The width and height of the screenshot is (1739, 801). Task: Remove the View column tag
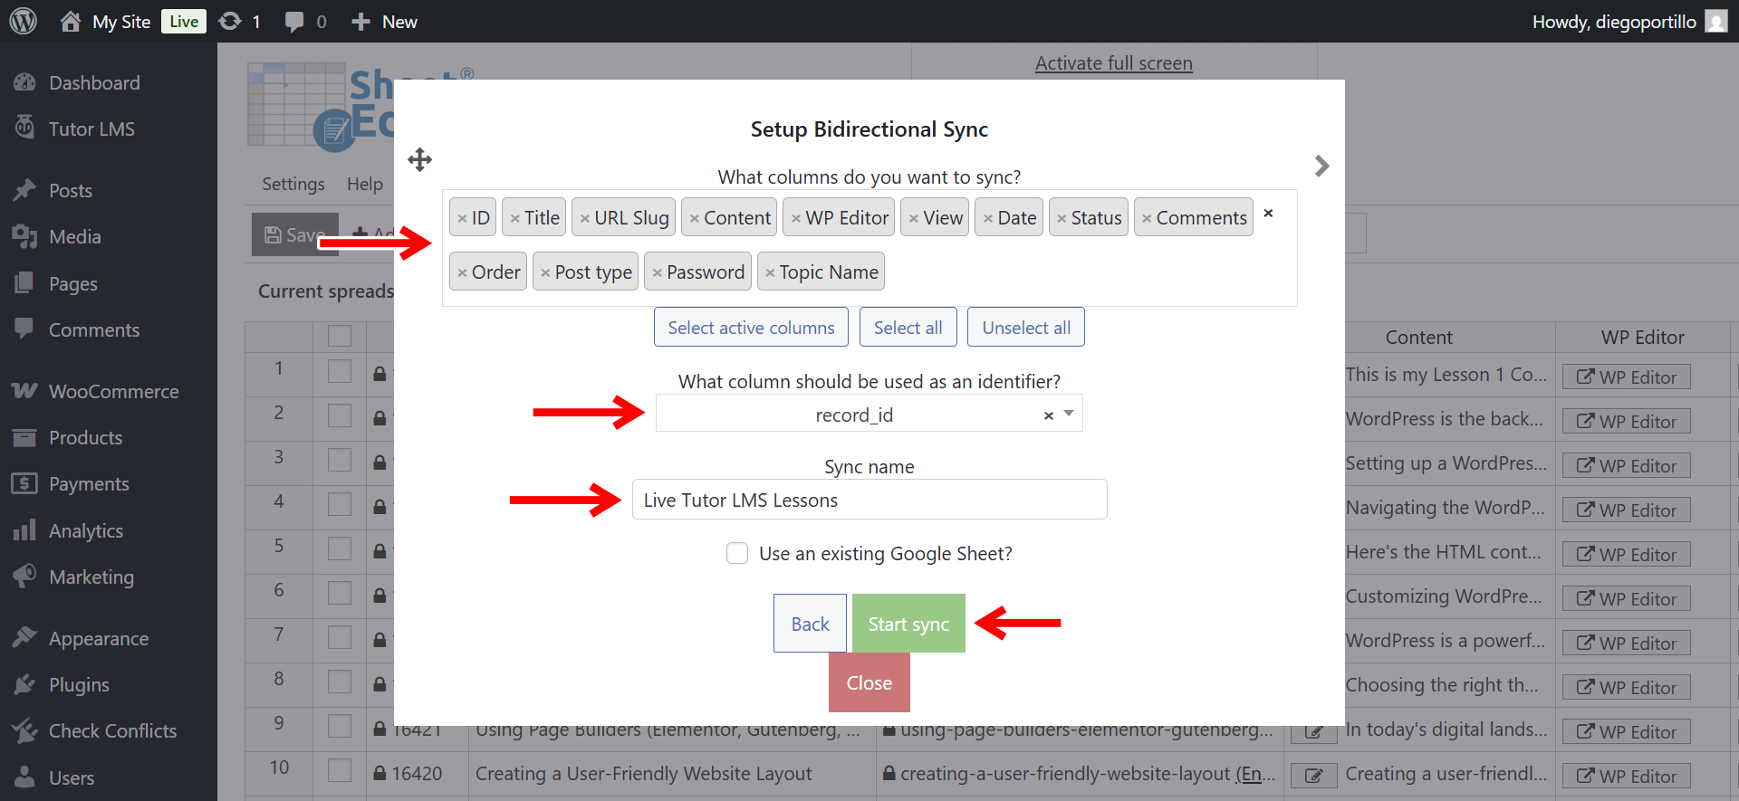click(x=914, y=219)
